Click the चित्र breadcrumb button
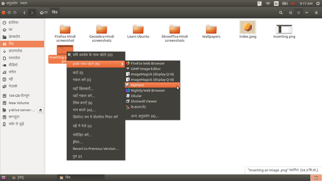Viewport: 322px width, 181px height. click(55, 13)
